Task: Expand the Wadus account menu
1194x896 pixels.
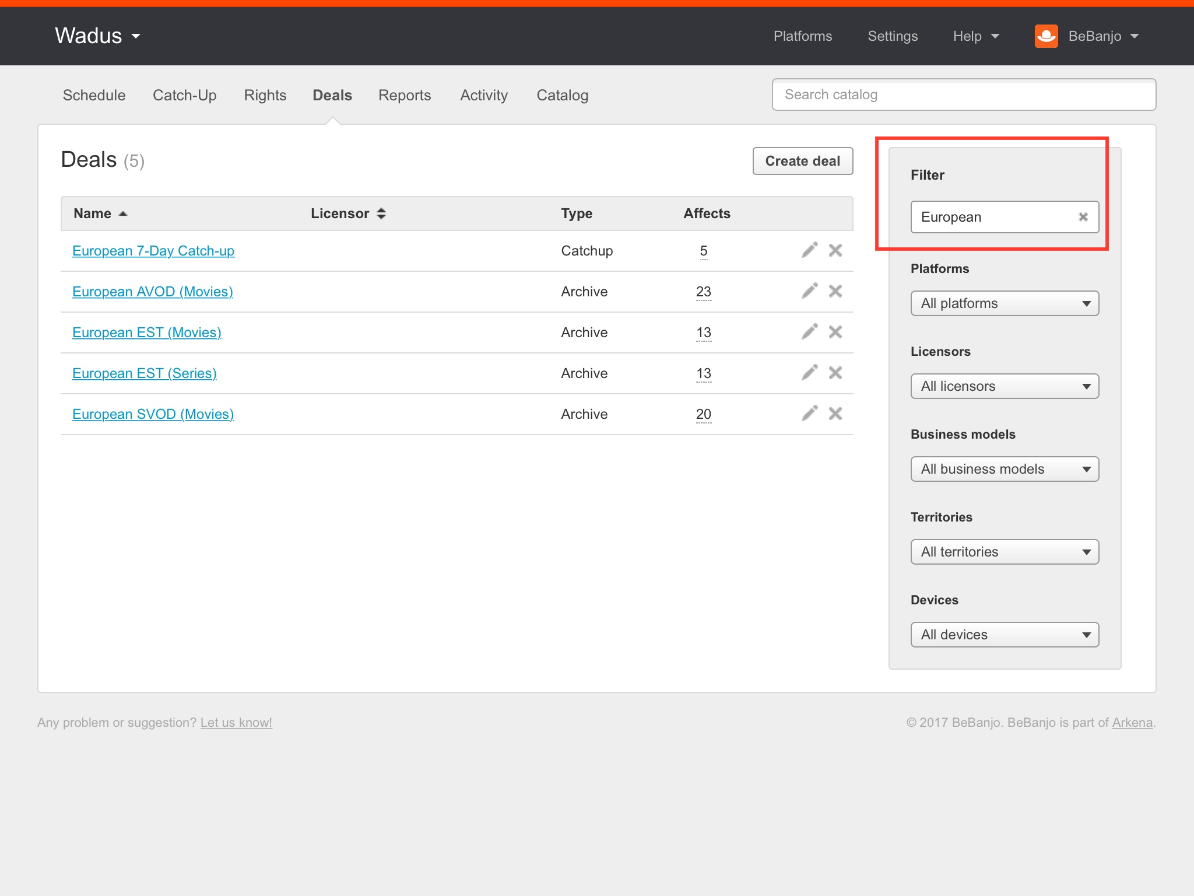Action: [x=98, y=36]
